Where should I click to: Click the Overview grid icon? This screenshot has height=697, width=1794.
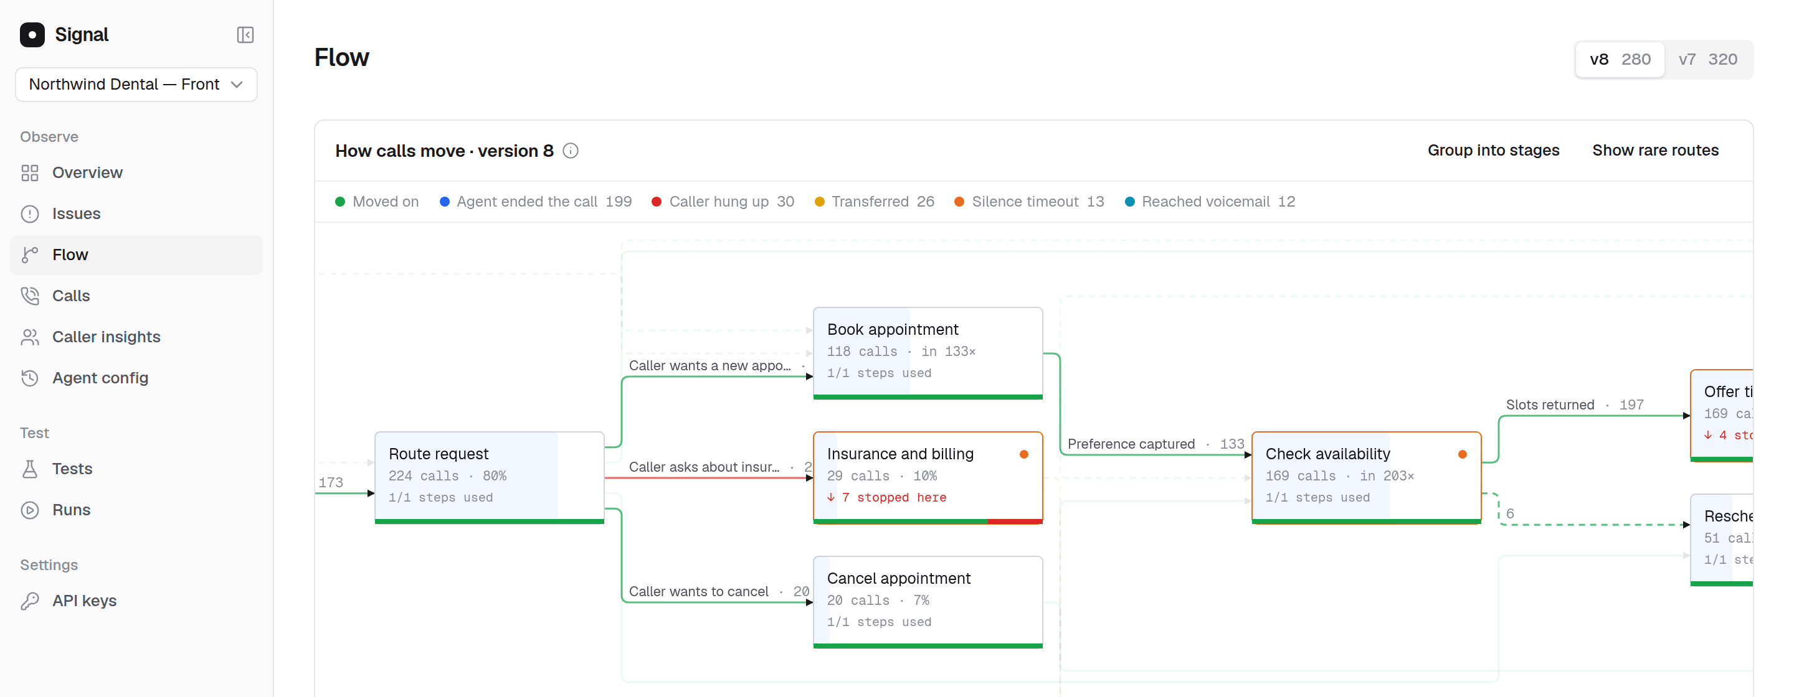coord(30,172)
